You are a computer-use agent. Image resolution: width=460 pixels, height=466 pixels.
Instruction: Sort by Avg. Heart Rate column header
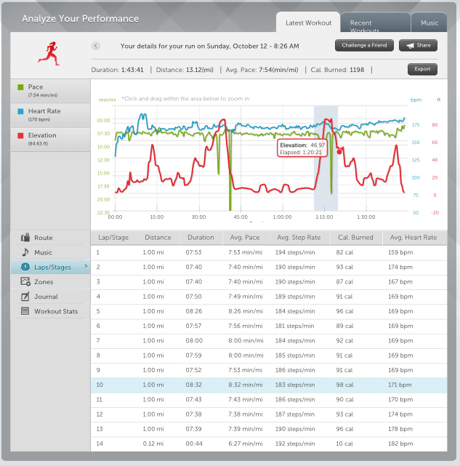click(413, 238)
